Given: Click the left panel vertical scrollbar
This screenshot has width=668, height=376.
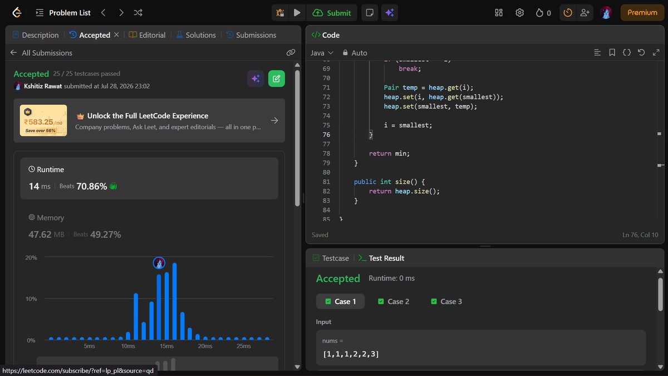Looking at the screenshot, I should point(298,139).
